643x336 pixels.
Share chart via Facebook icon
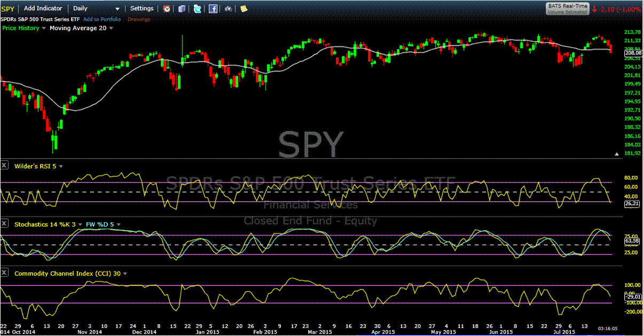coord(213,9)
